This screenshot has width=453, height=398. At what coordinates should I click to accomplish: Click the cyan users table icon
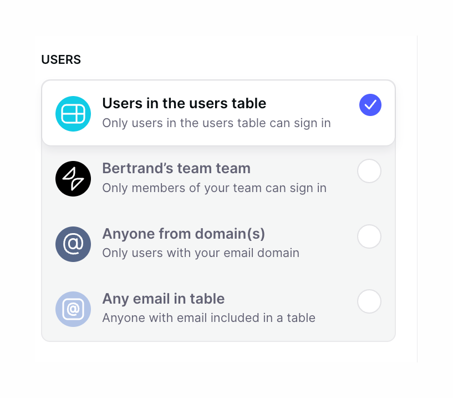pos(73,113)
